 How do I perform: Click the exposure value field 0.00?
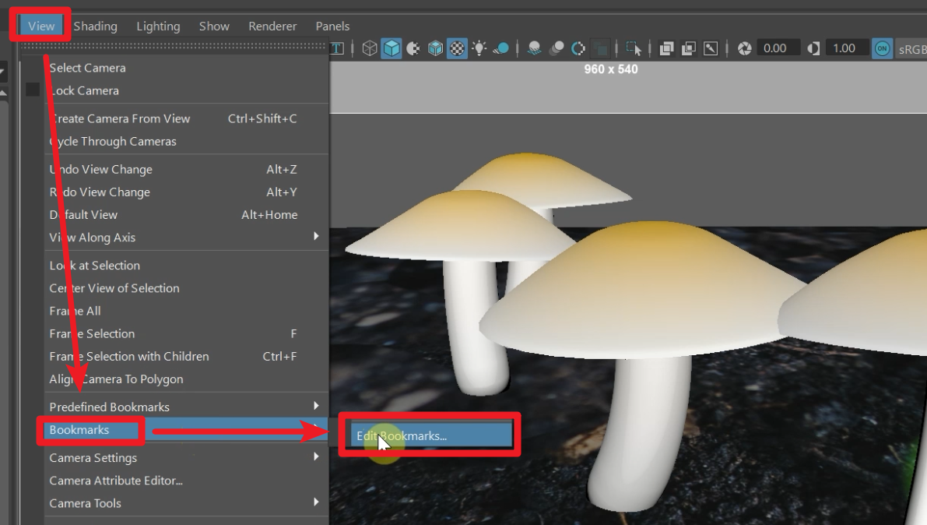[774, 48]
